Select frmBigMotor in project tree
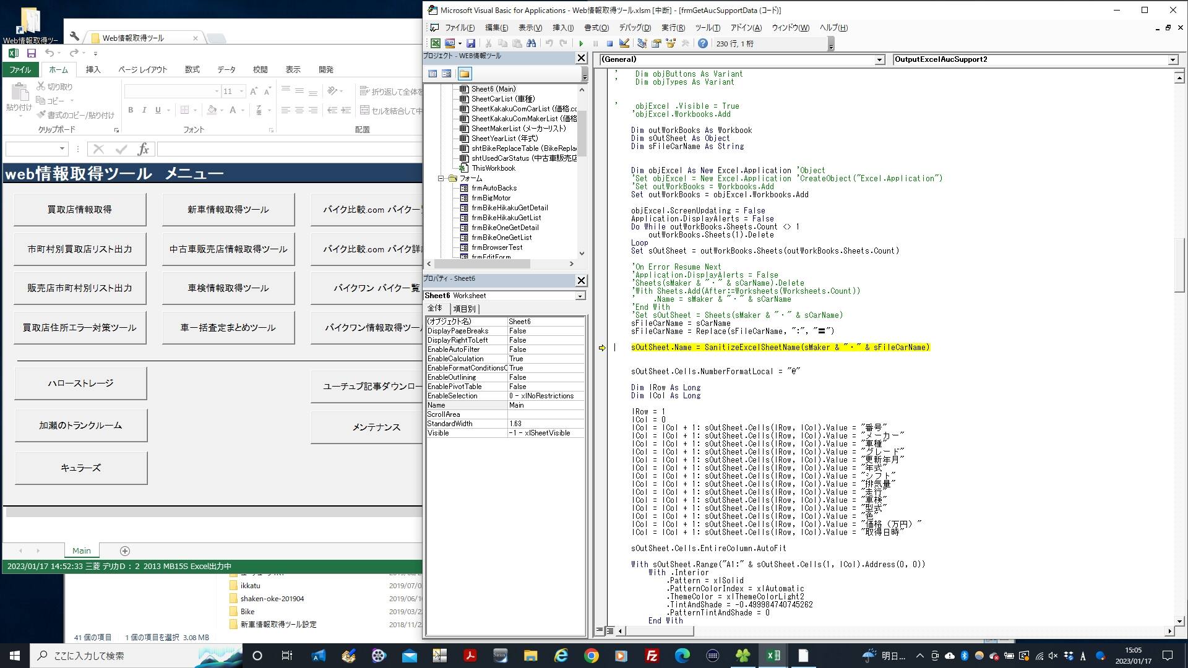The image size is (1188, 668). point(491,198)
